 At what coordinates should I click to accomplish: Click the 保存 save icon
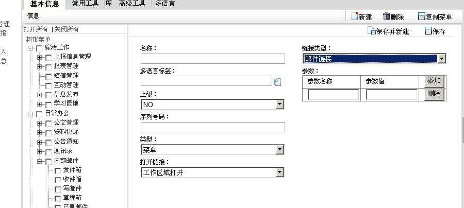tap(428, 30)
